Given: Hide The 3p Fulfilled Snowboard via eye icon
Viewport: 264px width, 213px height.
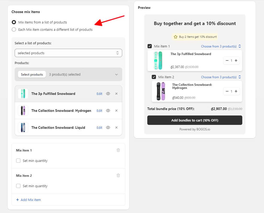Looking at the screenshot, I should 108,94.
